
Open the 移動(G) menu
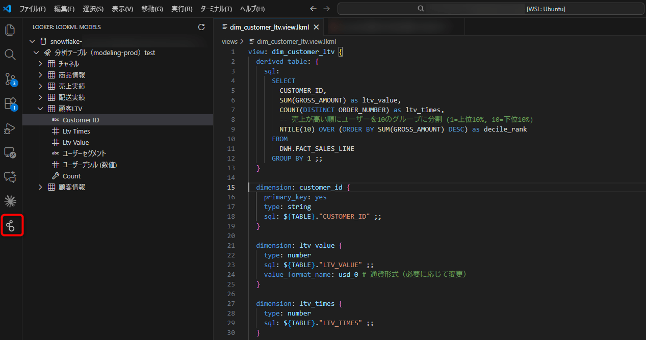click(152, 9)
